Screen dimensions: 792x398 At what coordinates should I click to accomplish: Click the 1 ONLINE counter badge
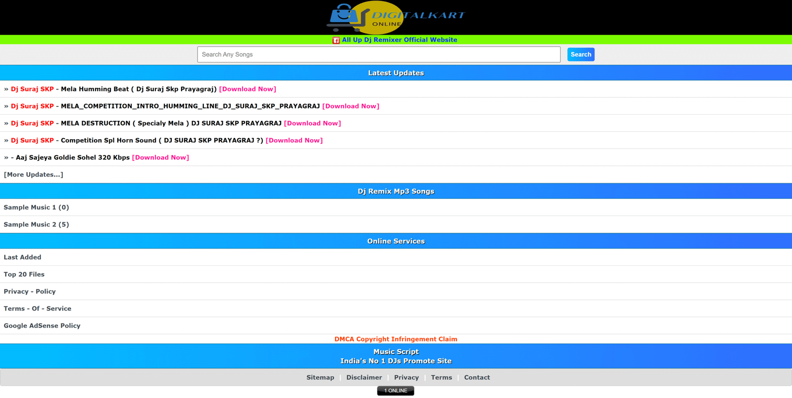click(396, 391)
